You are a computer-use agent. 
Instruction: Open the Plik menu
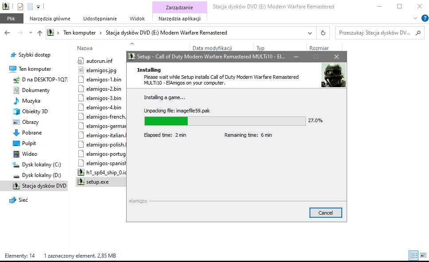pos(12,19)
